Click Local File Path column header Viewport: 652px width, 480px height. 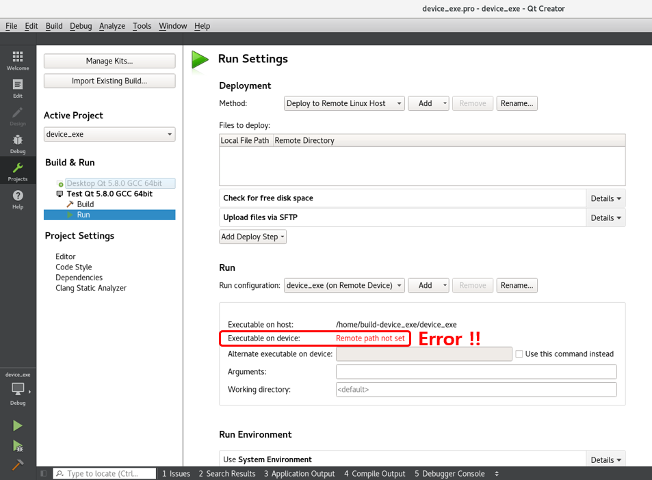click(x=246, y=140)
